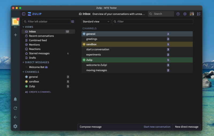214x136 pixels.
Task: Reload the app with refresh icon
Action: click(x=15, y=108)
